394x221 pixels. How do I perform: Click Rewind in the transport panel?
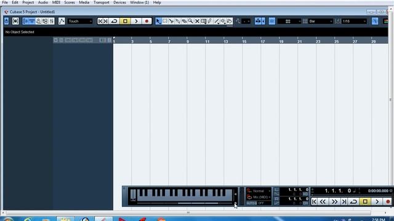pos(323,201)
